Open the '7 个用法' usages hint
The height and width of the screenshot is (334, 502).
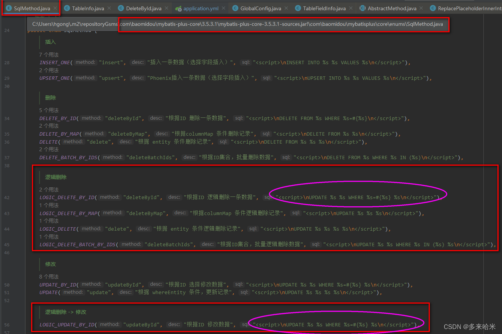pos(49,55)
